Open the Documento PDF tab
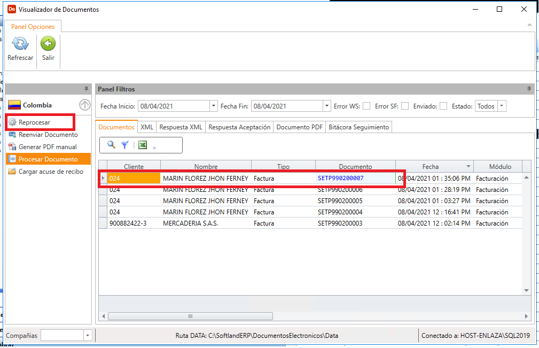Screen dimensions: 539x348 coord(299,127)
